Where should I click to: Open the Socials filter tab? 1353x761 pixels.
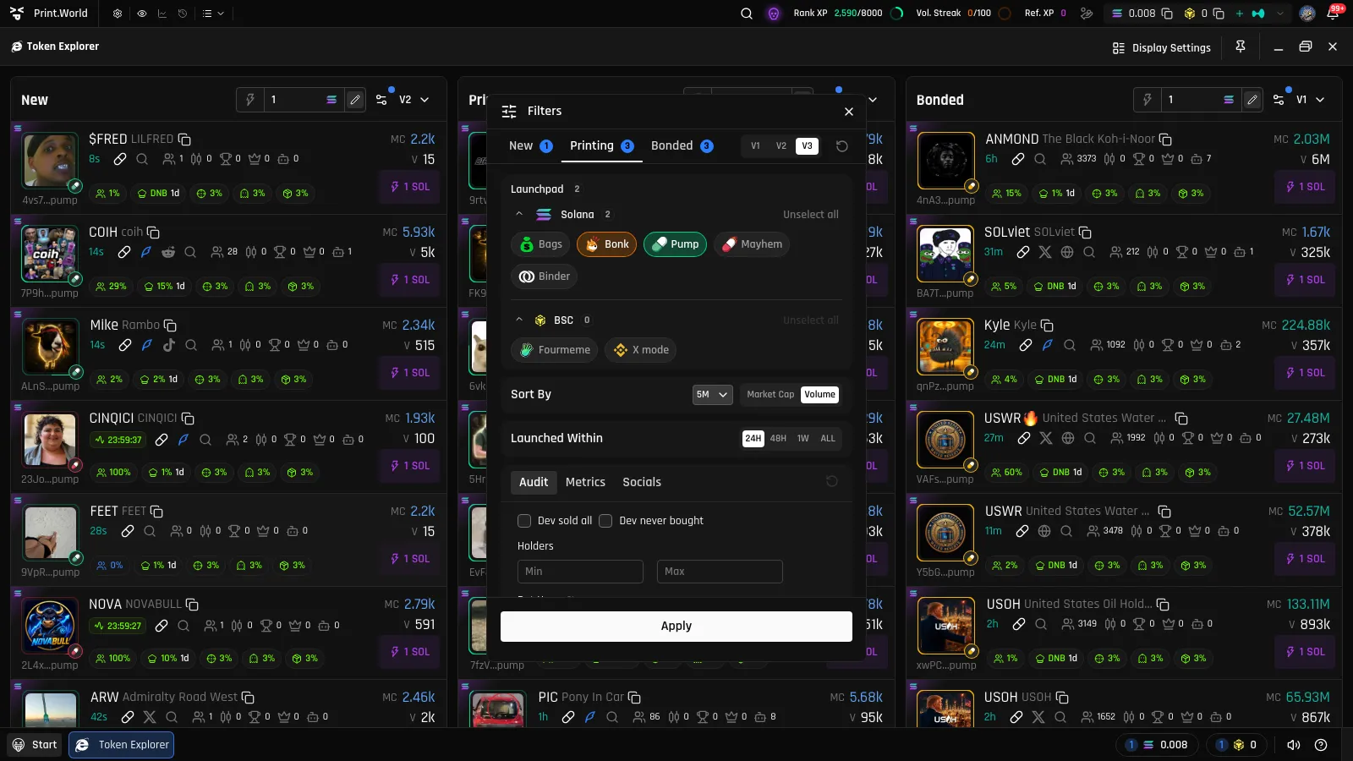coord(642,482)
